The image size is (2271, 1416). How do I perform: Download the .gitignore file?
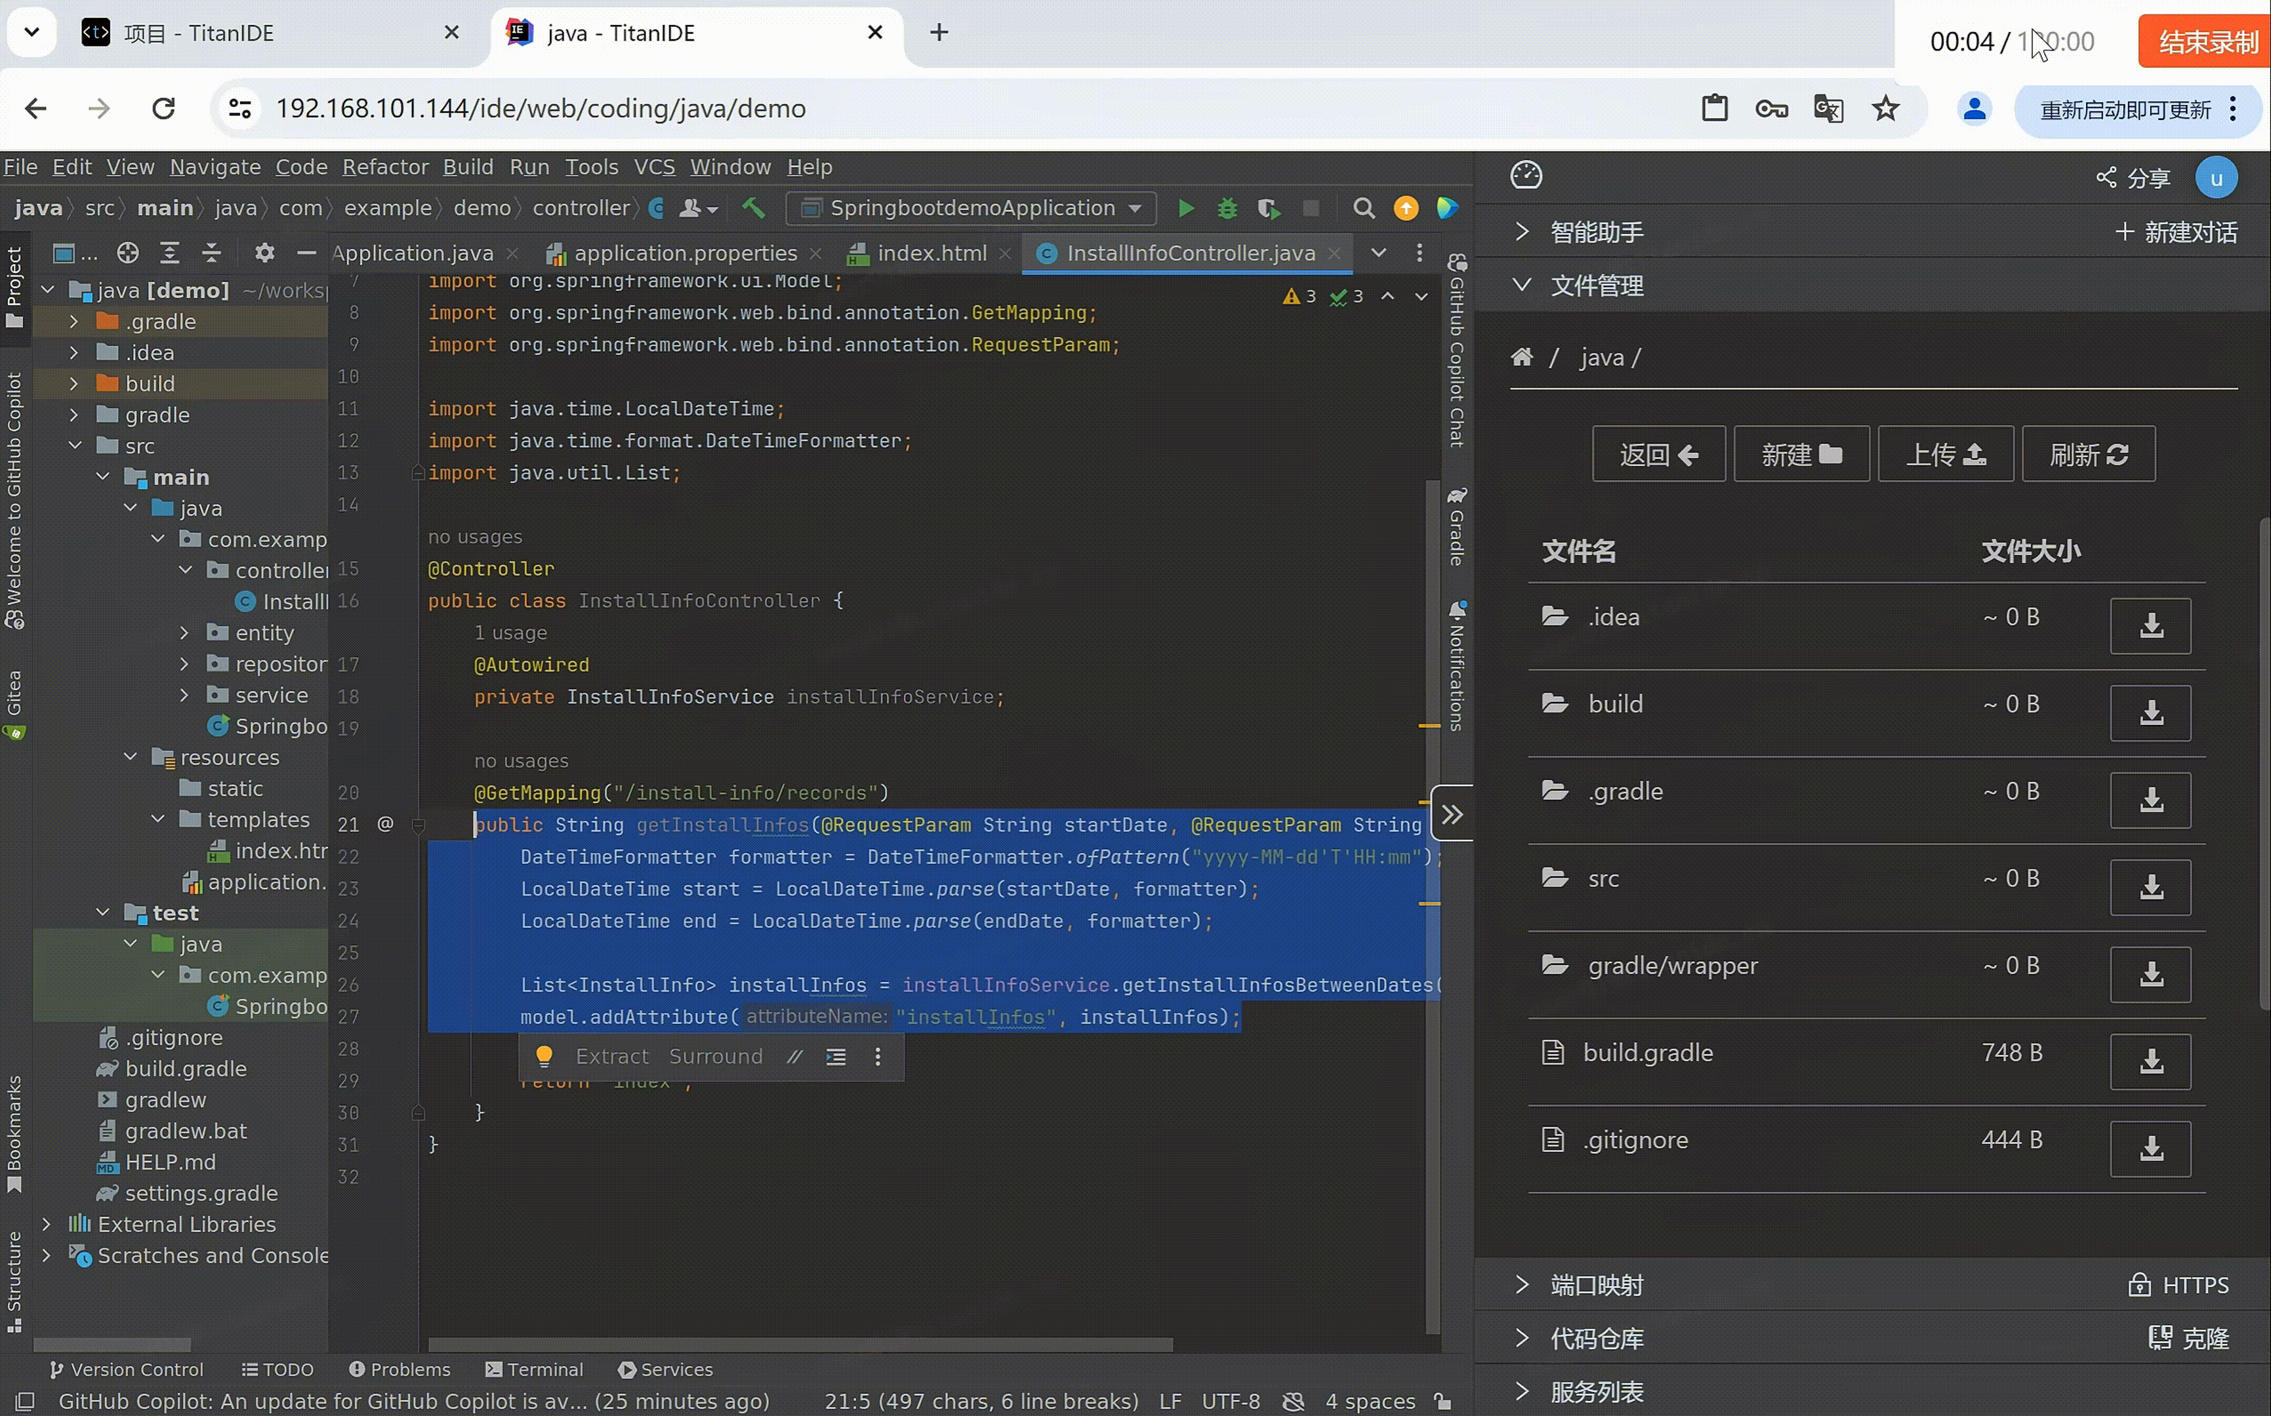pos(2150,1148)
